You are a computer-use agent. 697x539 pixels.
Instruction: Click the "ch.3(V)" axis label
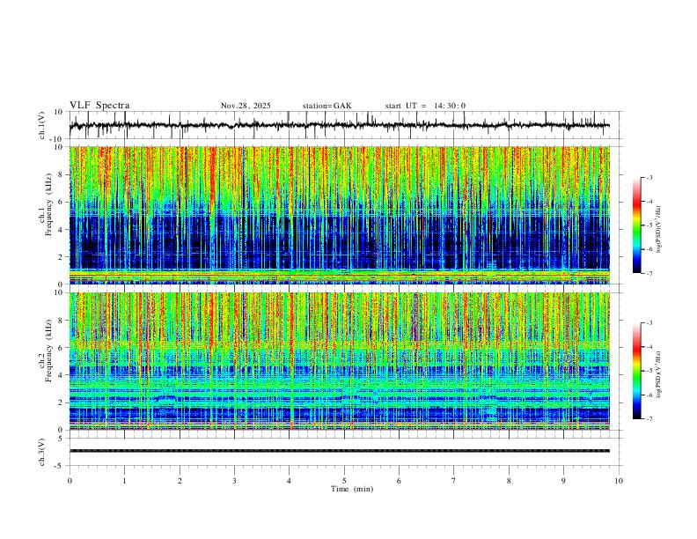point(42,452)
